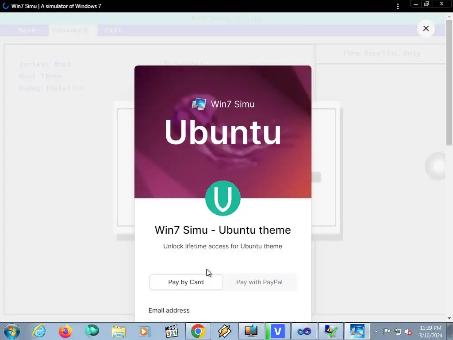The height and width of the screenshot is (340, 453).
Task: Switch to Pay with PayPal tab
Action: click(259, 282)
